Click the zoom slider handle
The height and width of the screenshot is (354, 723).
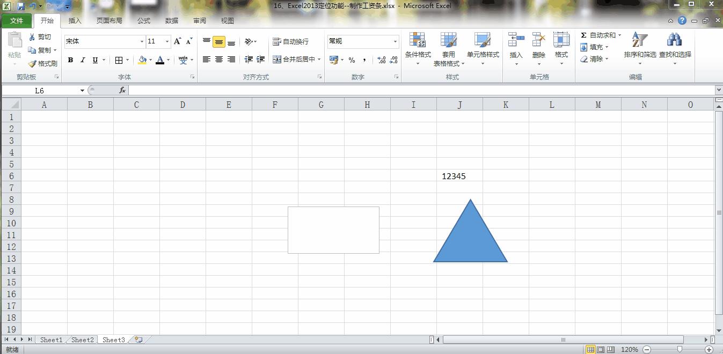click(679, 349)
